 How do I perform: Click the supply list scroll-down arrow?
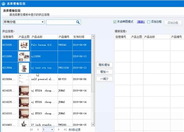(93, 124)
